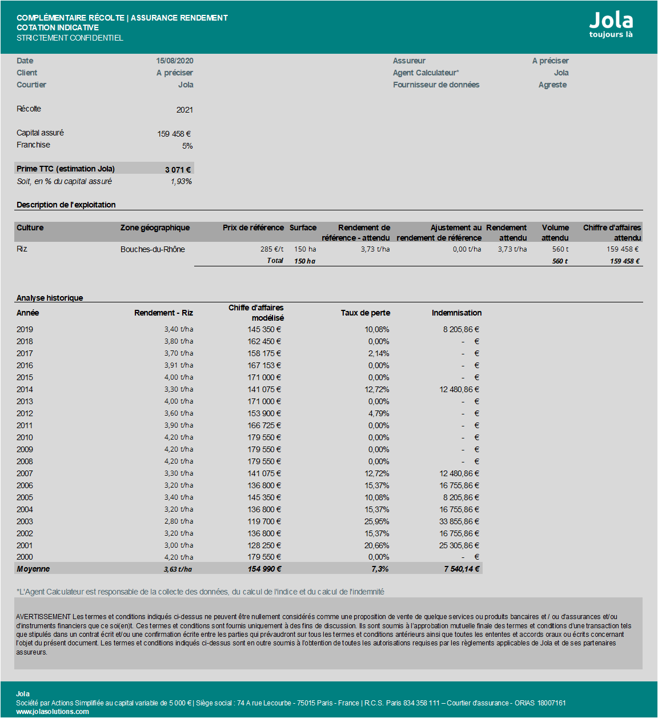Image resolution: width=658 pixels, height=718 pixels.
Task: Click the "Indemnisation" column header
Action: pos(456,313)
